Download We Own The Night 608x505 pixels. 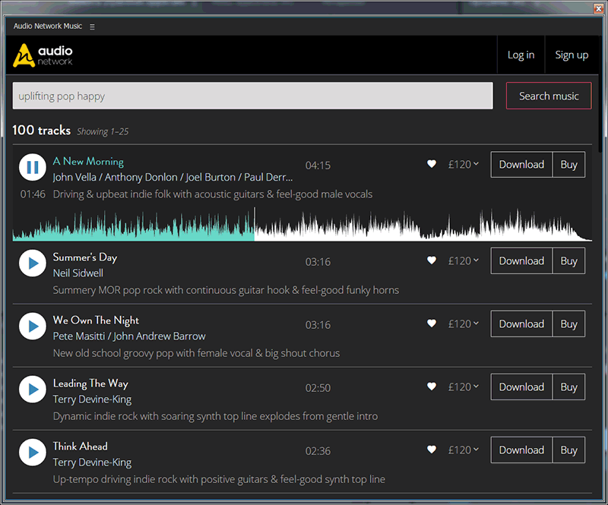[521, 324]
